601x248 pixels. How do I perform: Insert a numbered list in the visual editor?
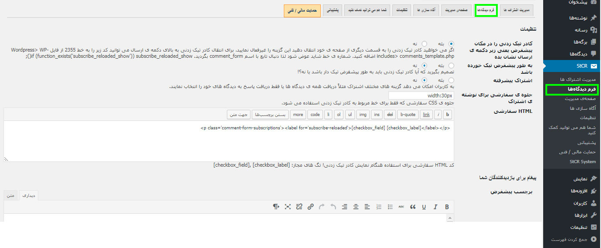(379, 207)
